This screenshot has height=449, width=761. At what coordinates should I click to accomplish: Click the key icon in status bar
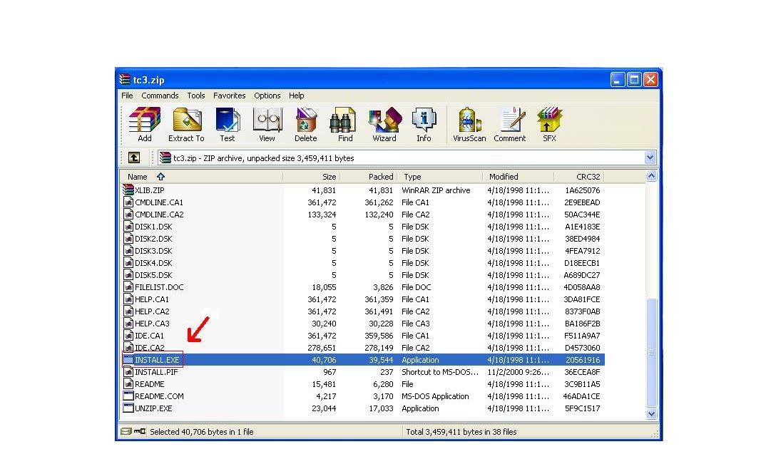tap(140, 431)
